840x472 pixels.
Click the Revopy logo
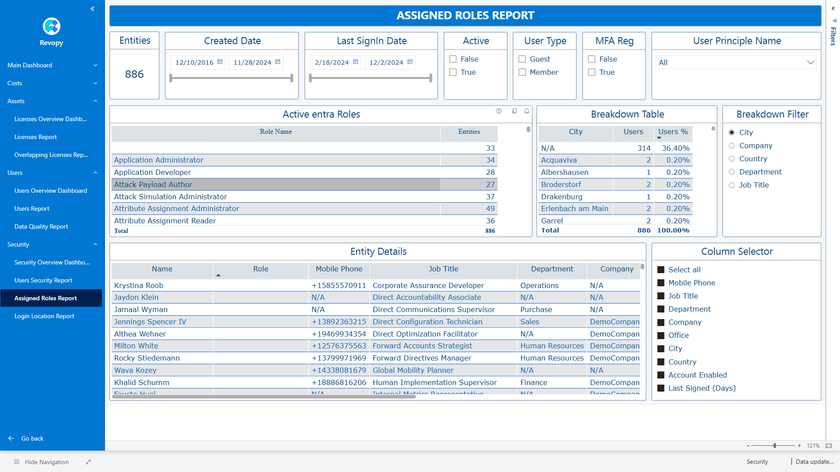pyautogui.click(x=52, y=26)
